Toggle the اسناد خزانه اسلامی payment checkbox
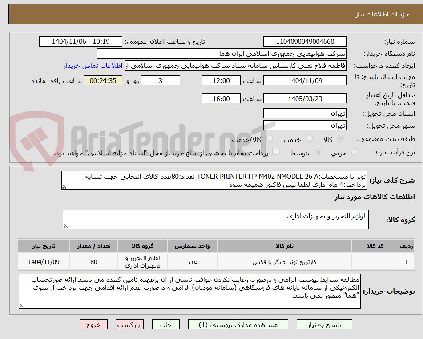Screen dimensions: 423x339 pos(276,151)
